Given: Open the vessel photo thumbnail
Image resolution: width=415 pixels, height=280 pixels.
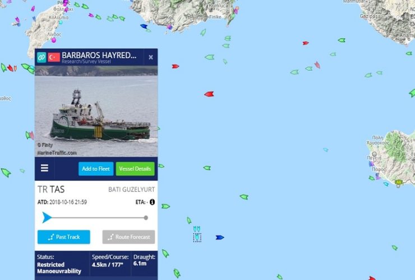Looking at the screenshot, I should click(96, 111).
